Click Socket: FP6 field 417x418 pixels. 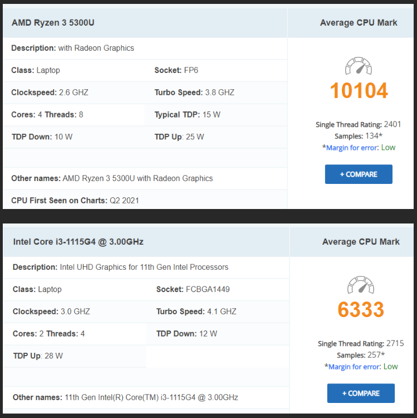tap(176, 70)
